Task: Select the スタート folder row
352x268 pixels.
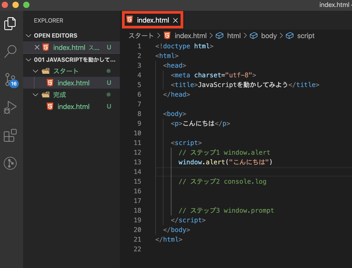Action: [71, 71]
